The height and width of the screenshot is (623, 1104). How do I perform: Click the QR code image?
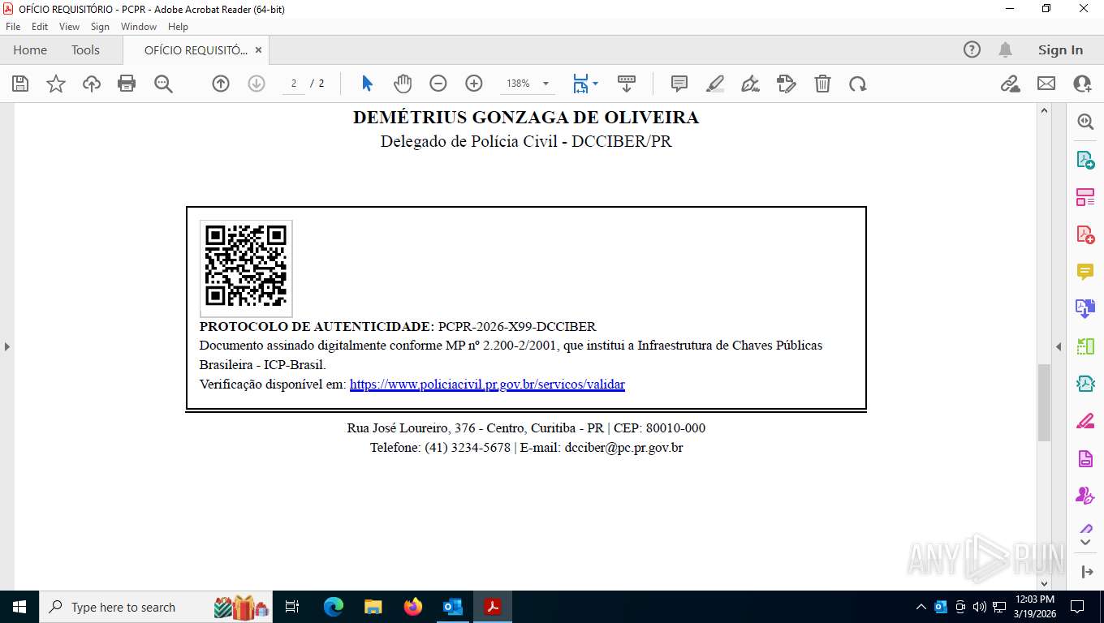pyautogui.click(x=246, y=269)
